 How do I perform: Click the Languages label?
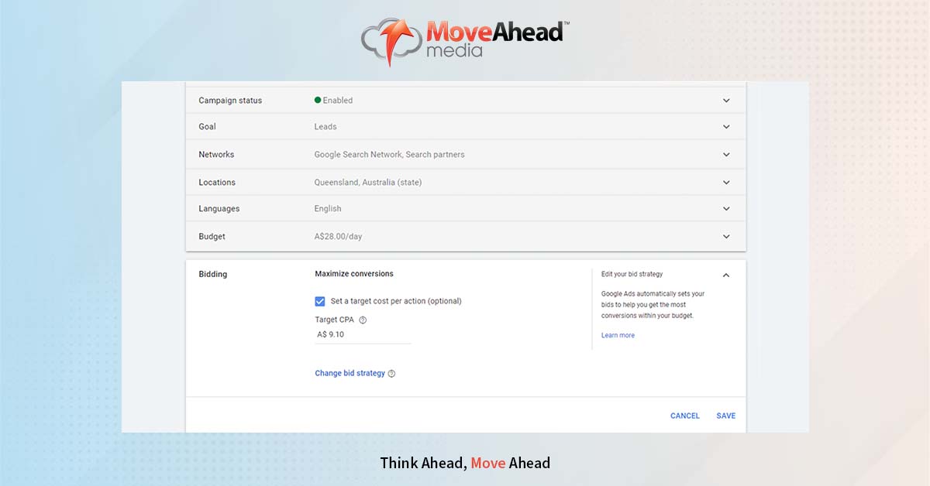219,209
